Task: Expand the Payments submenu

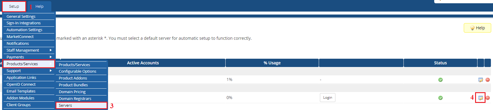Action: click(29, 57)
